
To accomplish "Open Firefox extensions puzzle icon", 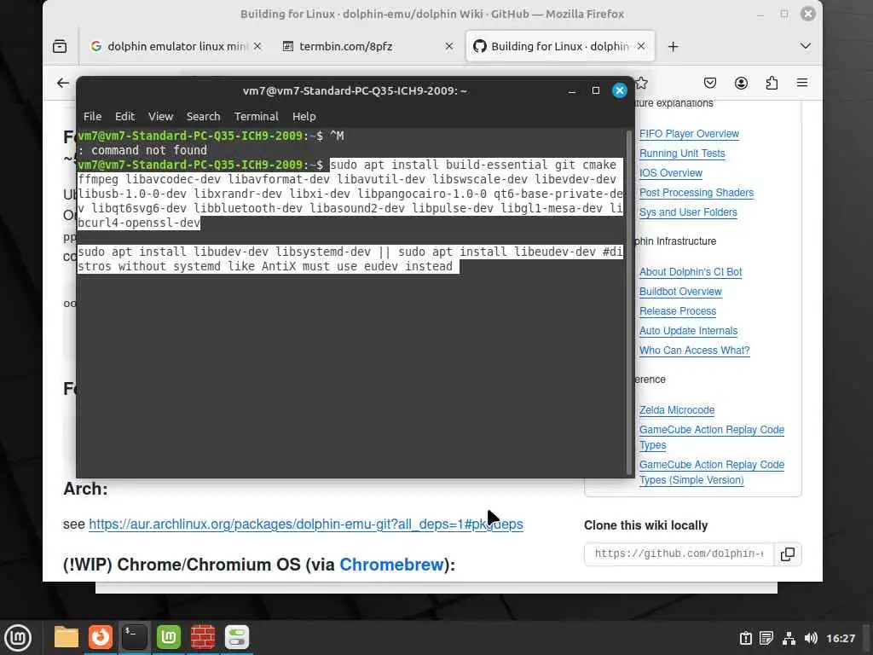I will coord(772,83).
